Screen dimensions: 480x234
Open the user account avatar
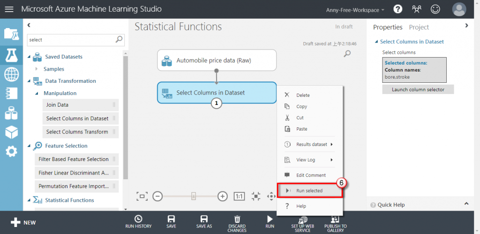[459, 9]
